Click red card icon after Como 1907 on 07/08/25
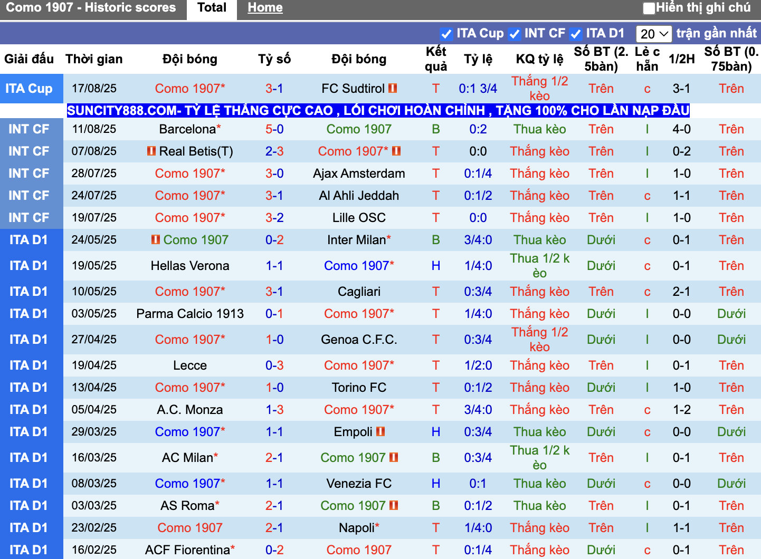The image size is (761, 559). tap(397, 151)
